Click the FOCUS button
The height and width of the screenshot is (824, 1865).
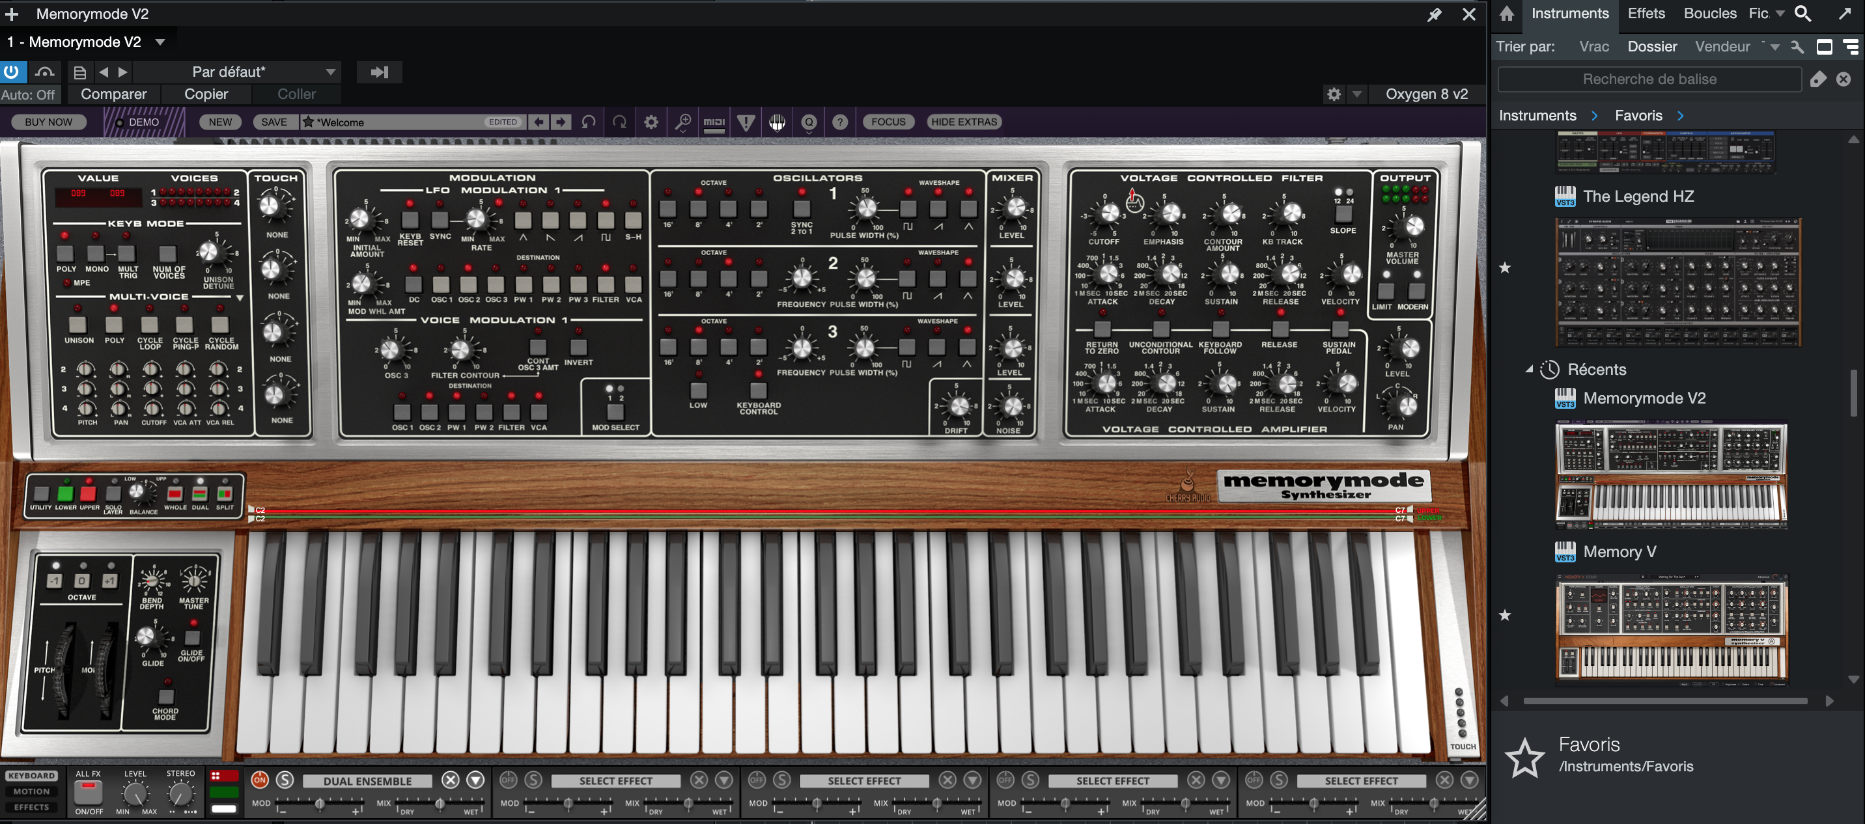pyautogui.click(x=888, y=122)
